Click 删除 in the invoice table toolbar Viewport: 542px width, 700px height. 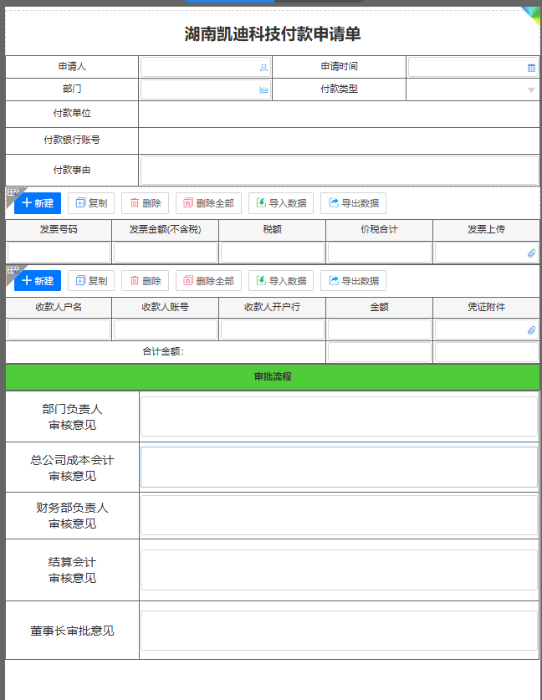tap(145, 203)
